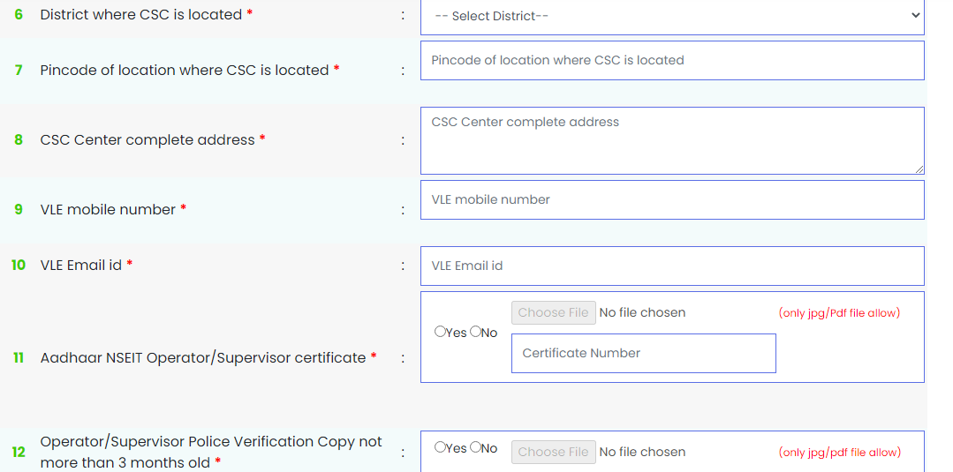The width and height of the screenshot is (953, 472).
Task: Focus the VLE Email id input field
Action: 672,266
